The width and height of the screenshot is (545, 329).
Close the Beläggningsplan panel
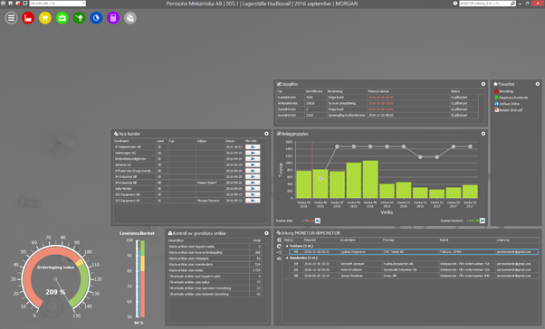point(483,134)
